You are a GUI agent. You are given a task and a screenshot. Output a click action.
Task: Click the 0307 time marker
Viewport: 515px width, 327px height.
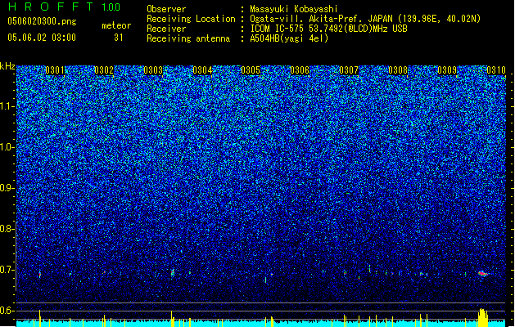[349, 70]
